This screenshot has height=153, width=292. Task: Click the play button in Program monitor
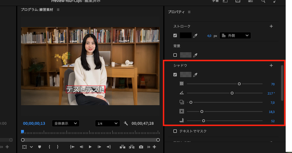90,147
